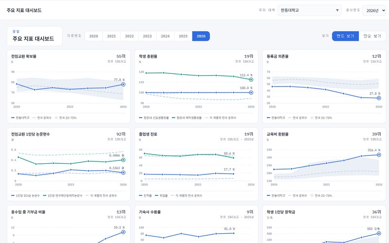389x243 pixels.
Task: Click the 기숙사 수용률 card title
Action: 150,212
